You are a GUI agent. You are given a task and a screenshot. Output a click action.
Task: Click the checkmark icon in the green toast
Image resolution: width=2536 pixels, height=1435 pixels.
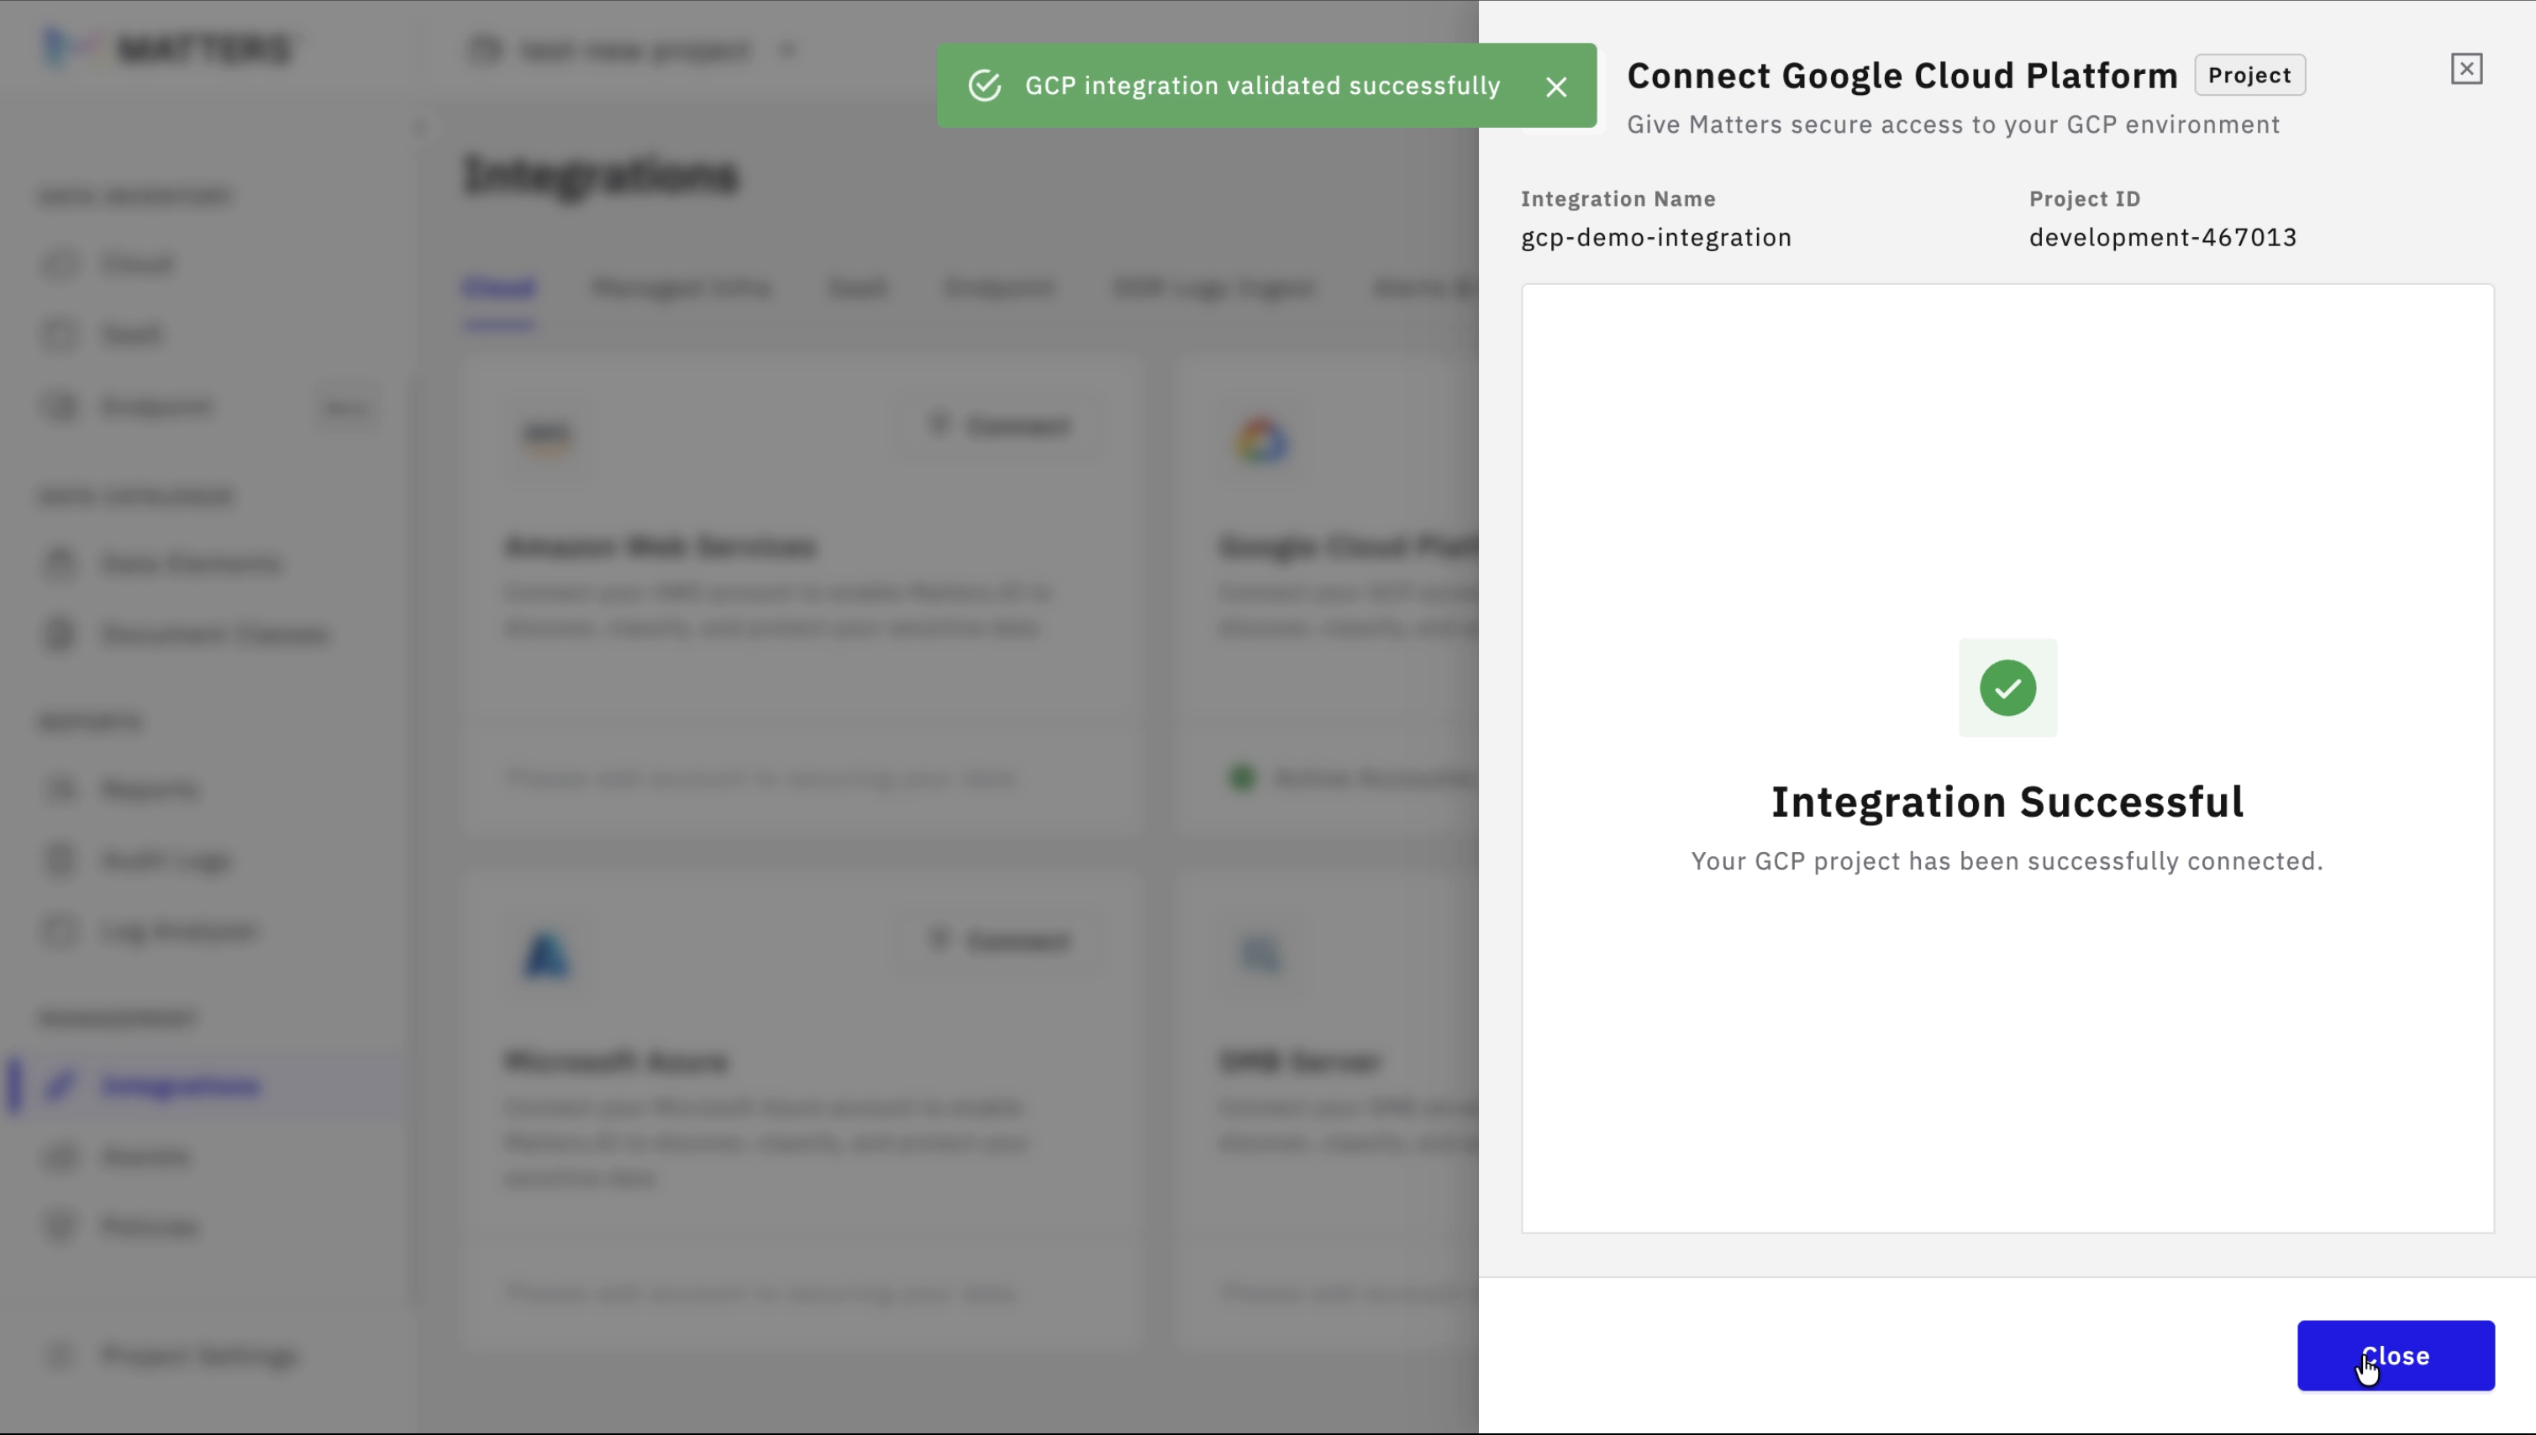point(985,86)
